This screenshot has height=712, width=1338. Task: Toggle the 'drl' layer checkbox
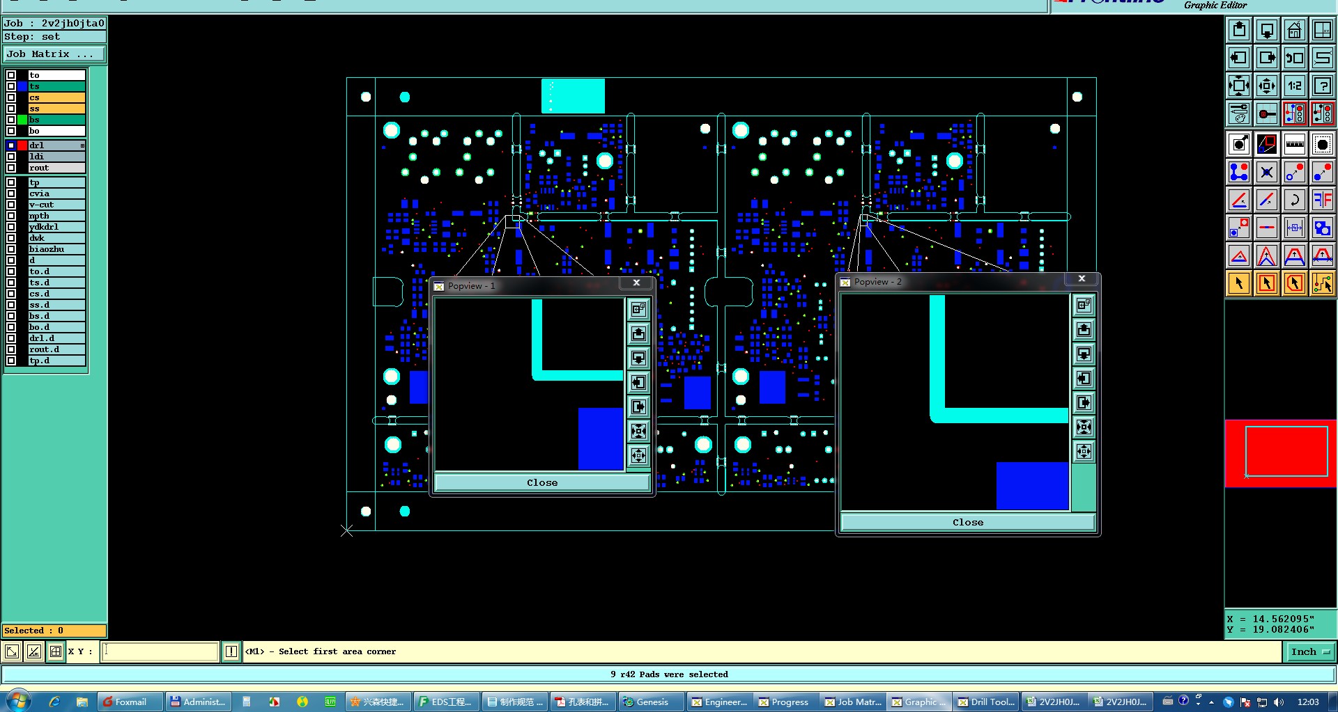click(11, 145)
